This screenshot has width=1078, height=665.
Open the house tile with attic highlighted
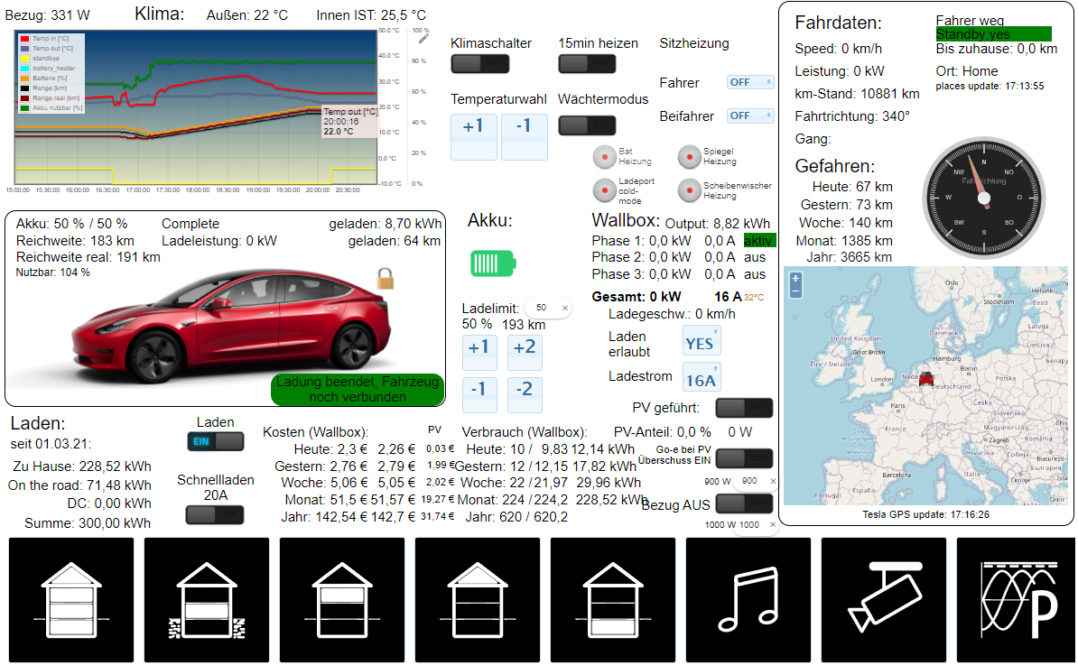tap(478, 600)
